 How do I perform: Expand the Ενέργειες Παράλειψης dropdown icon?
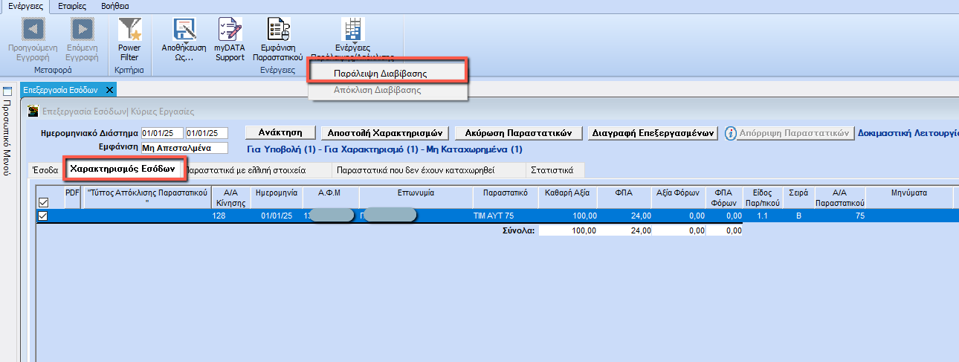(x=352, y=30)
